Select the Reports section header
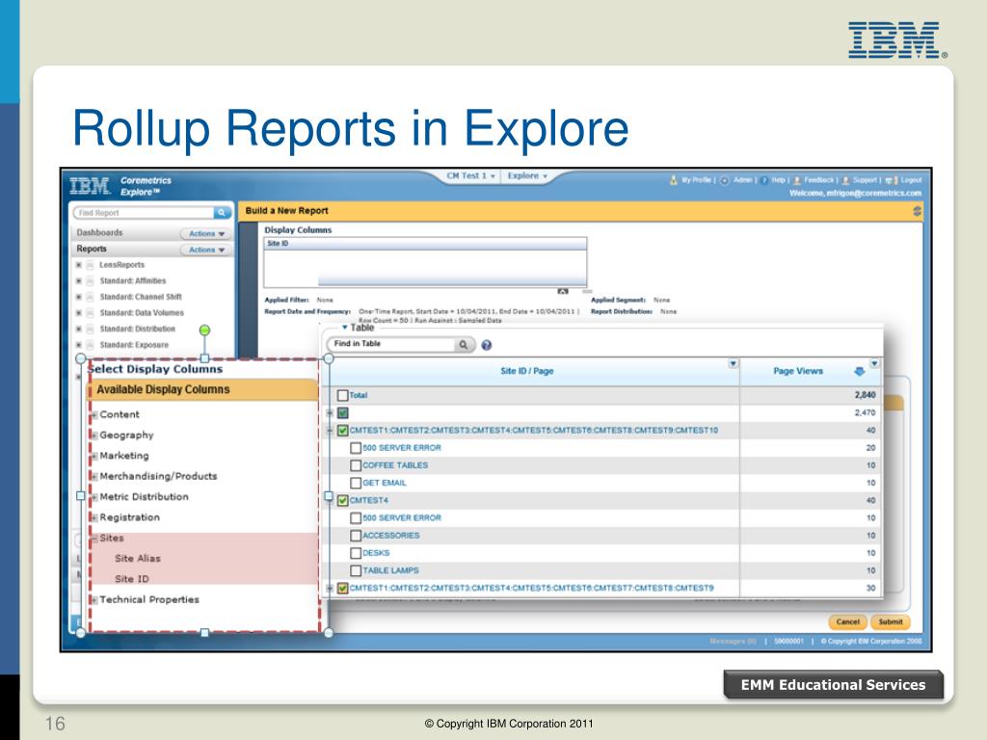Image resolution: width=987 pixels, height=740 pixels. (x=92, y=250)
